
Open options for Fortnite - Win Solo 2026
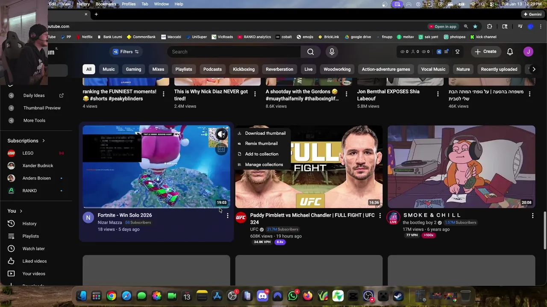click(227, 216)
